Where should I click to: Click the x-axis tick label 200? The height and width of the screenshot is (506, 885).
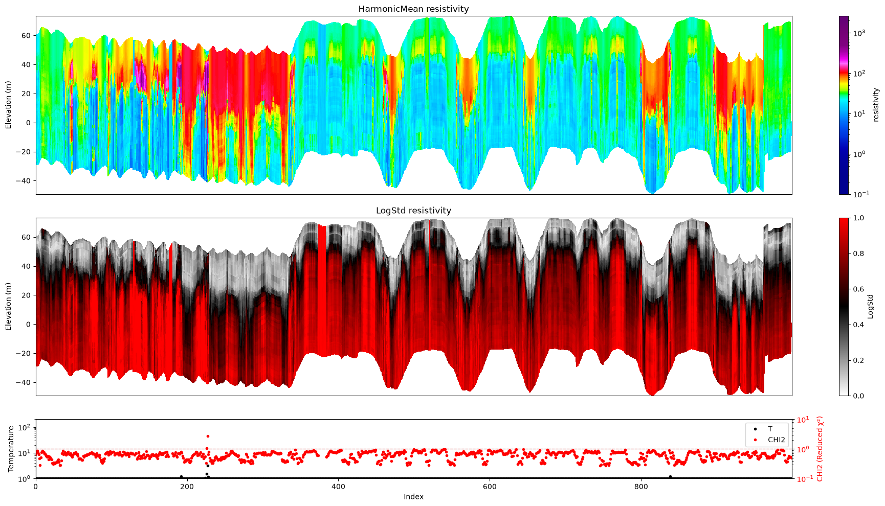[187, 487]
